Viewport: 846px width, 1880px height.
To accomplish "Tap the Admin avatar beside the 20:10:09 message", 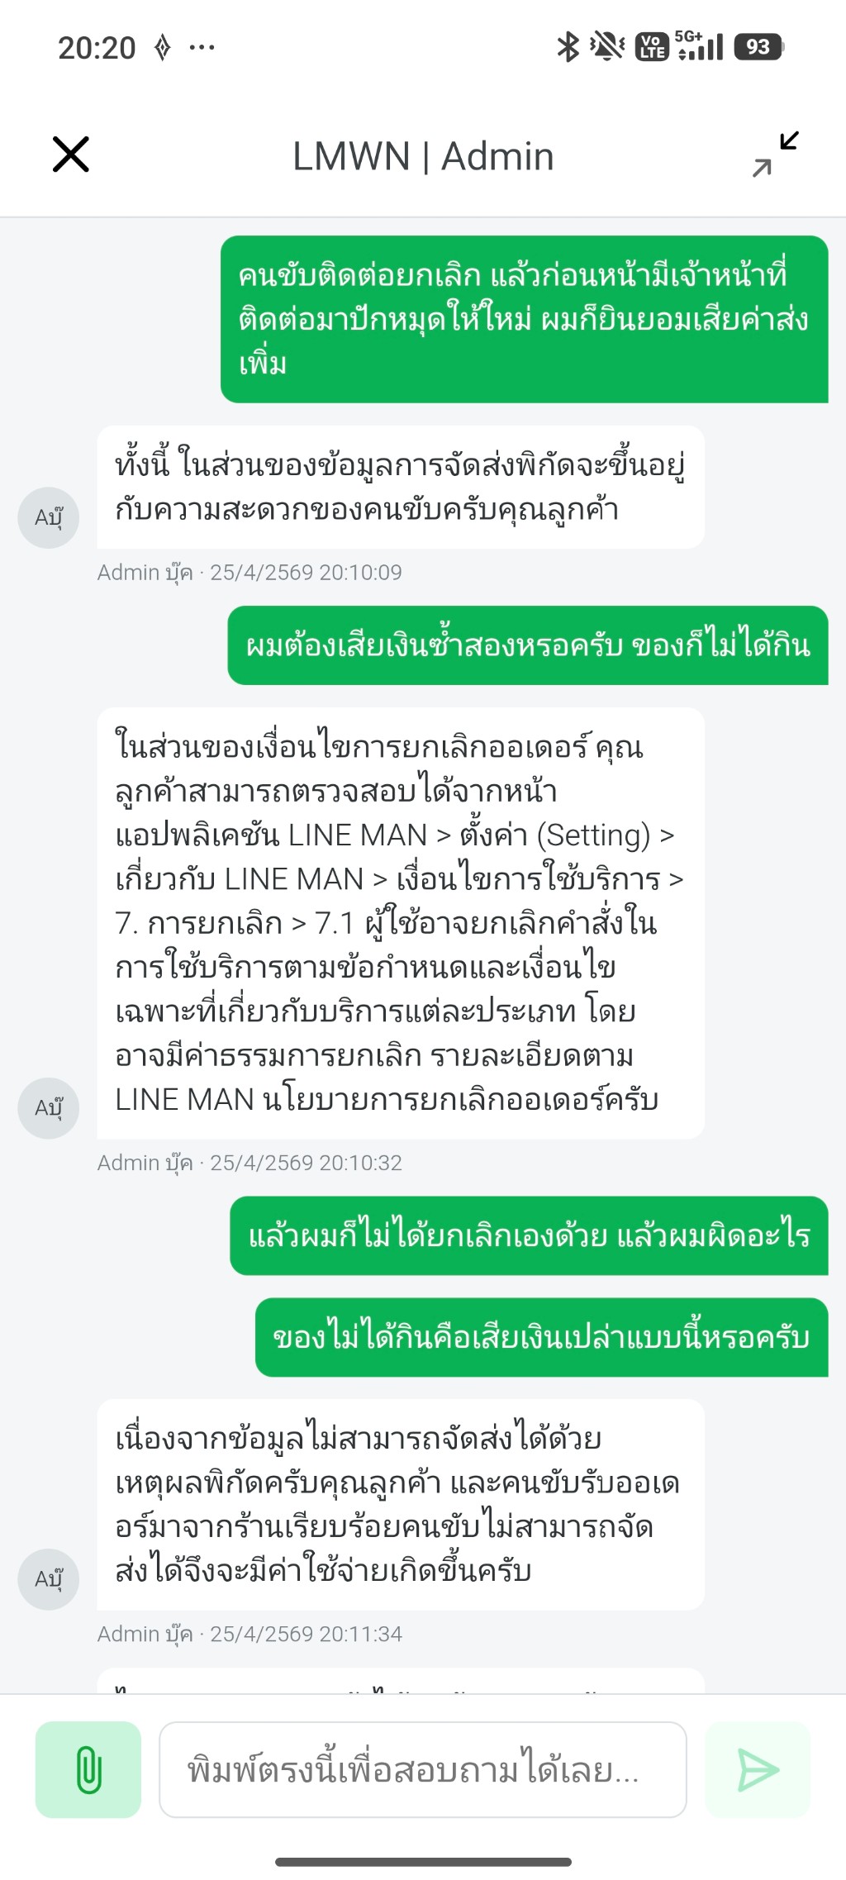I will [49, 517].
